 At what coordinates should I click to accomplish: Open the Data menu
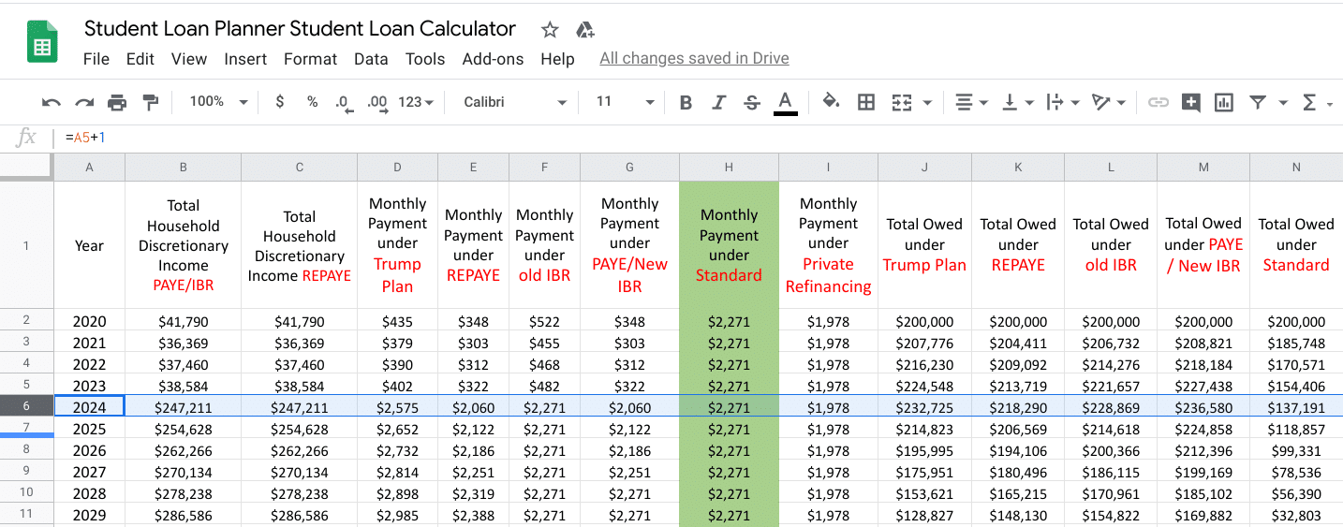tap(371, 59)
